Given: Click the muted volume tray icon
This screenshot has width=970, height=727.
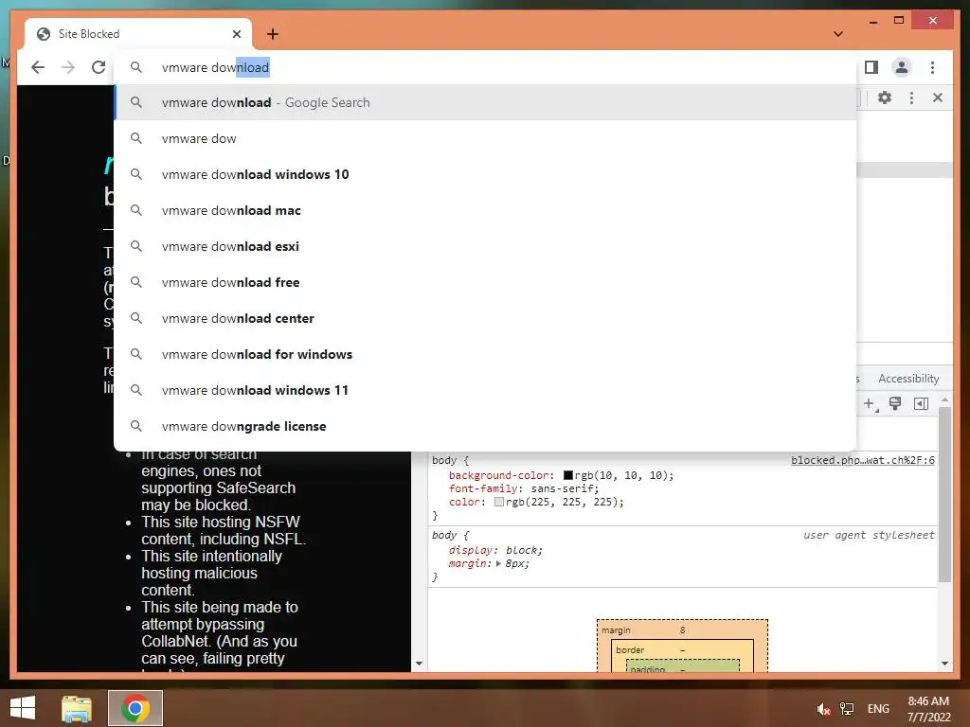Looking at the screenshot, I should coord(823,709).
